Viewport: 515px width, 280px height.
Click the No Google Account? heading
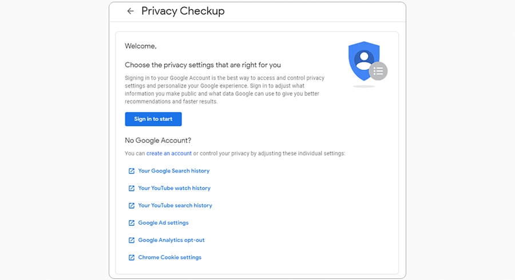click(158, 141)
